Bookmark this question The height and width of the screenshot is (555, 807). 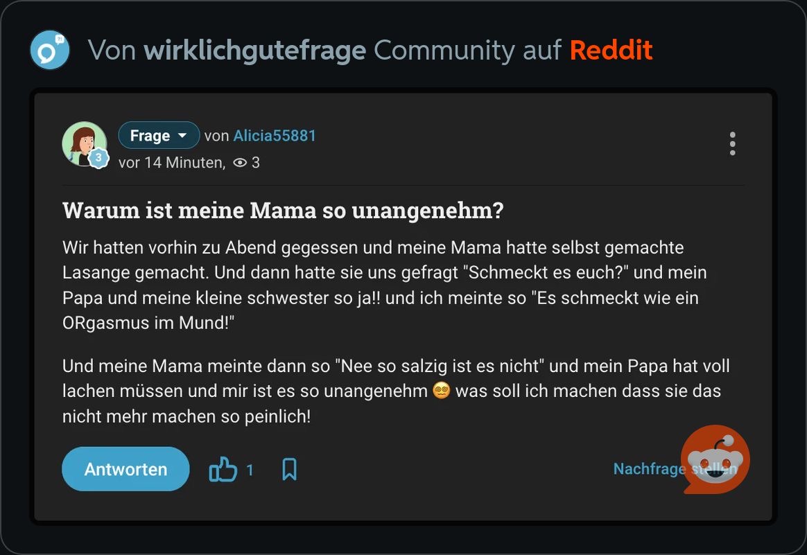290,470
